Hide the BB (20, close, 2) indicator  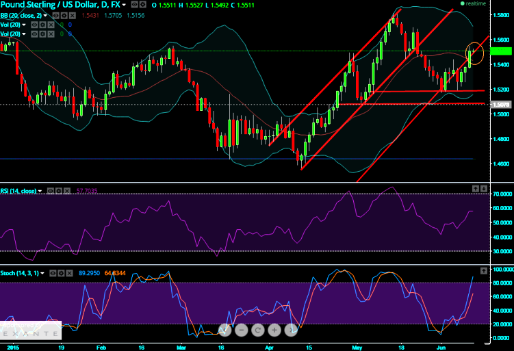click(56, 16)
